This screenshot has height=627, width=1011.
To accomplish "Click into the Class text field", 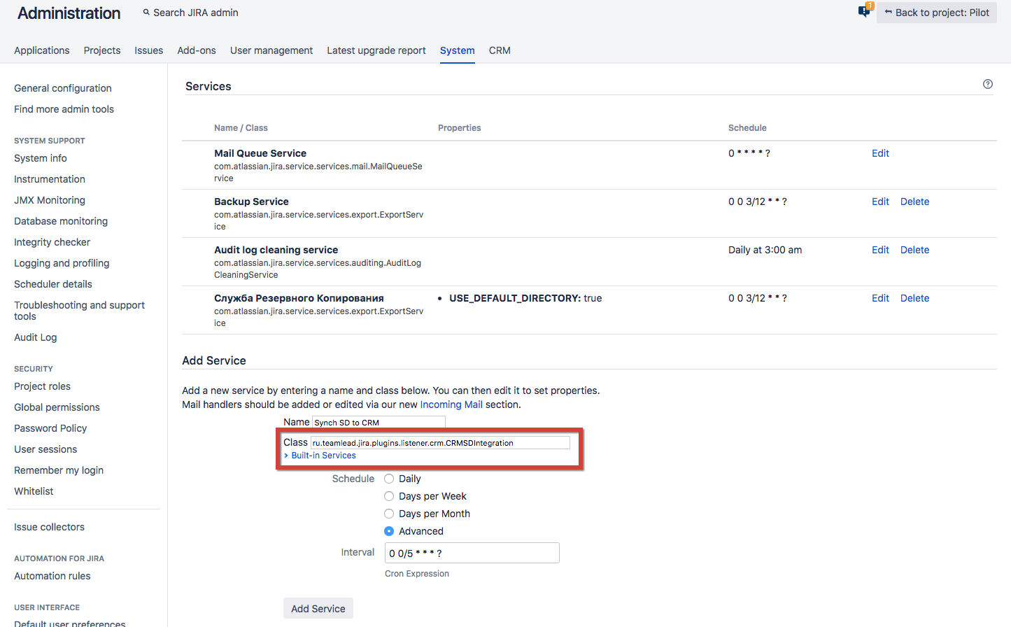I will [440, 443].
